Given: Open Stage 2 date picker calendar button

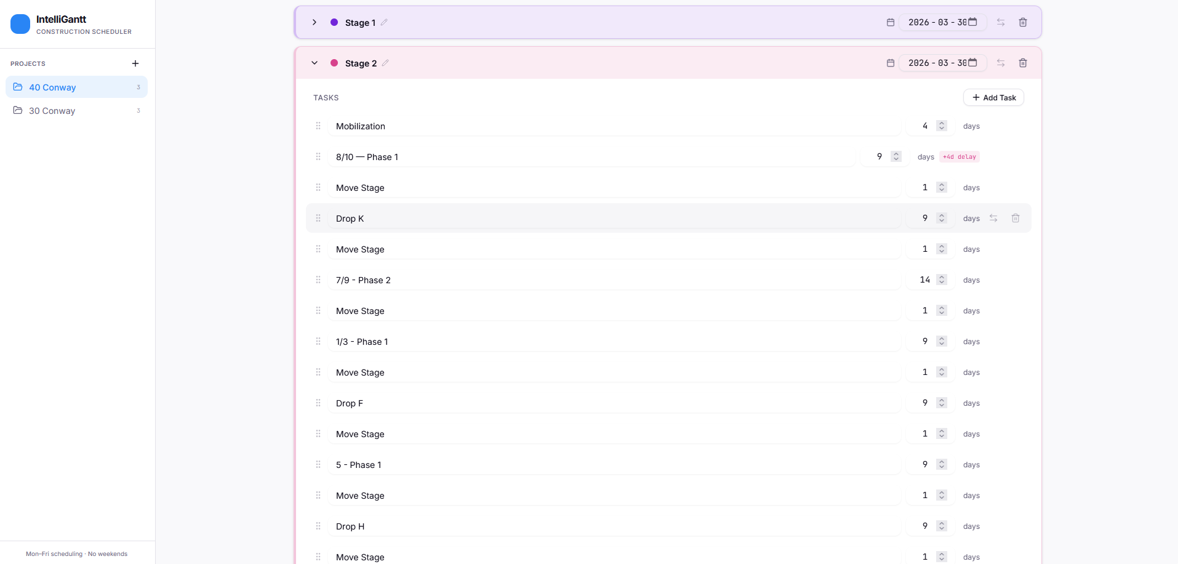Looking at the screenshot, I should [x=972, y=62].
